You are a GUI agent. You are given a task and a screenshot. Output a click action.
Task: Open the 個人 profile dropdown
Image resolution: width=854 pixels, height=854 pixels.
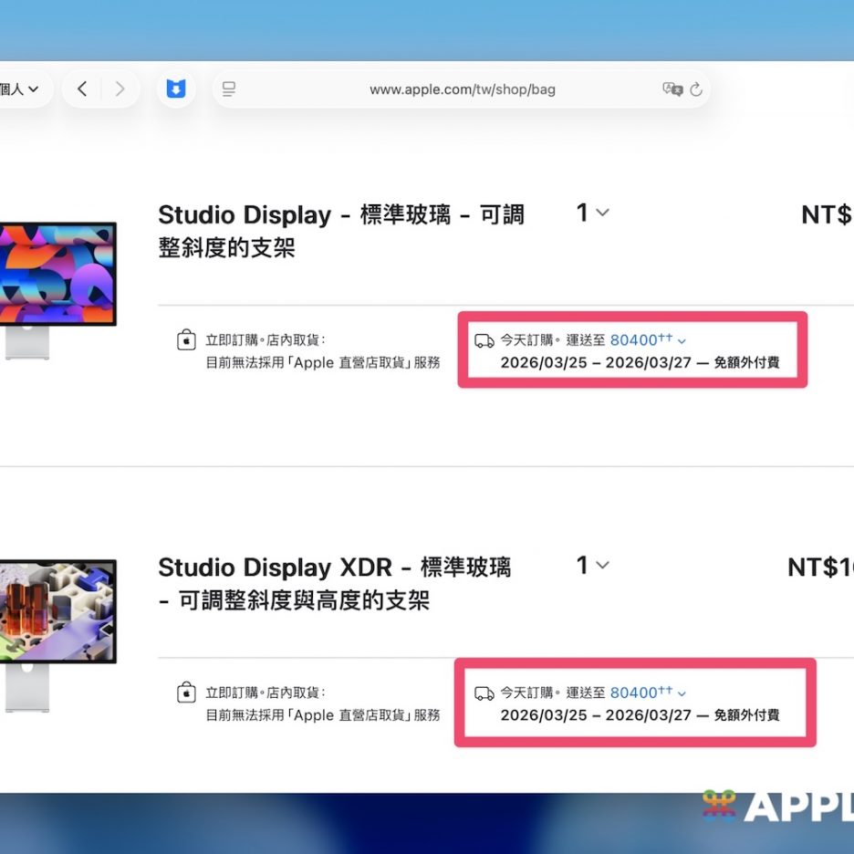click(20, 89)
